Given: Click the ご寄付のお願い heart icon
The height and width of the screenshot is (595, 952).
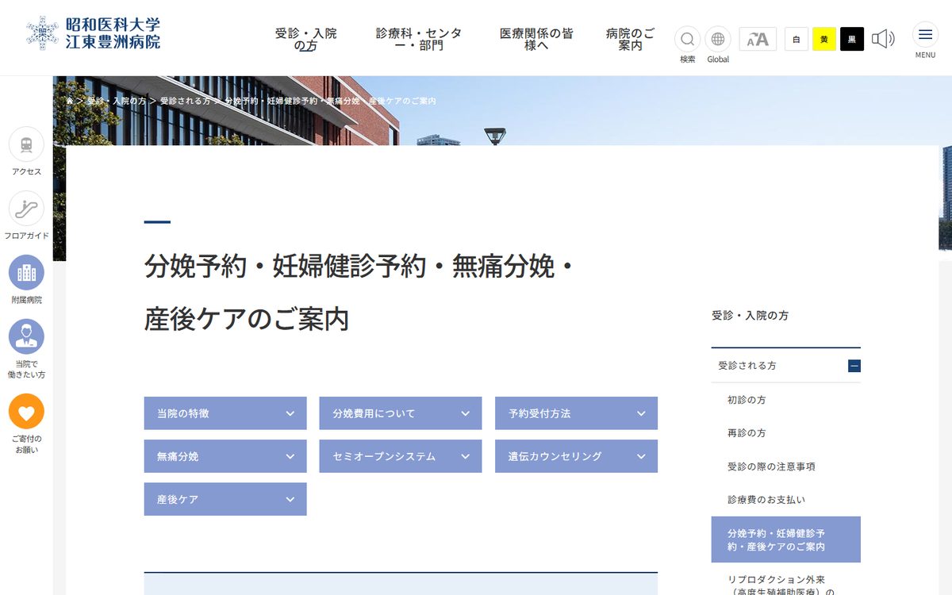Looking at the screenshot, I should (26, 412).
